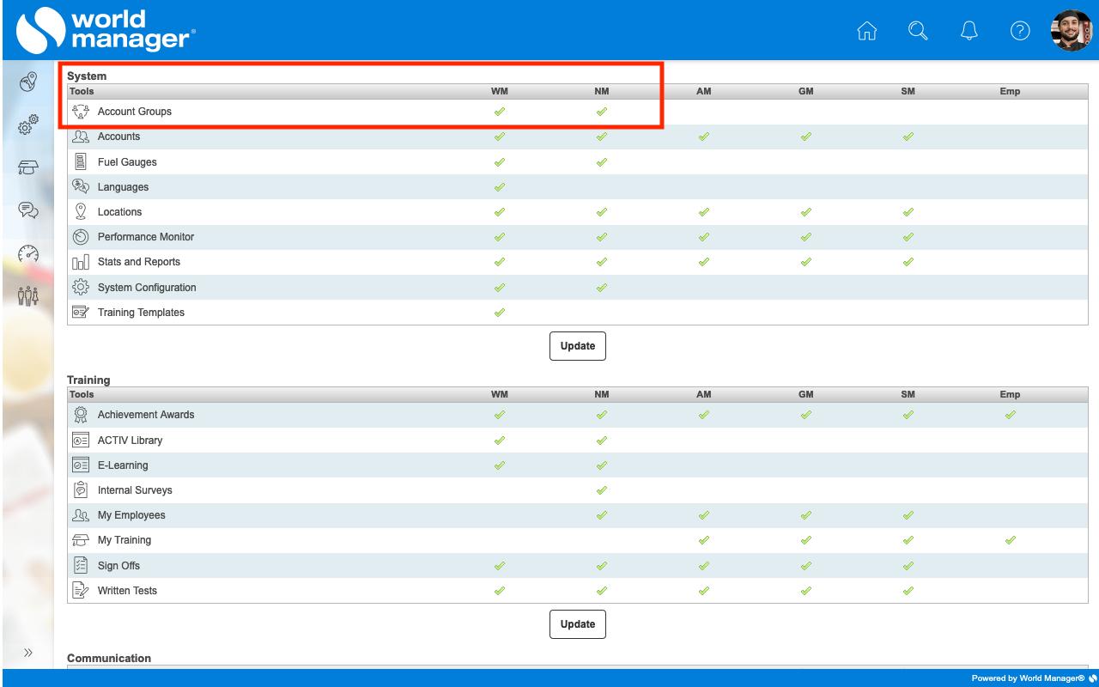Viewport: 1099px width, 687px height.
Task: Toggle NM checkmark for Internal Surveys
Action: click(x=602, y=490)
